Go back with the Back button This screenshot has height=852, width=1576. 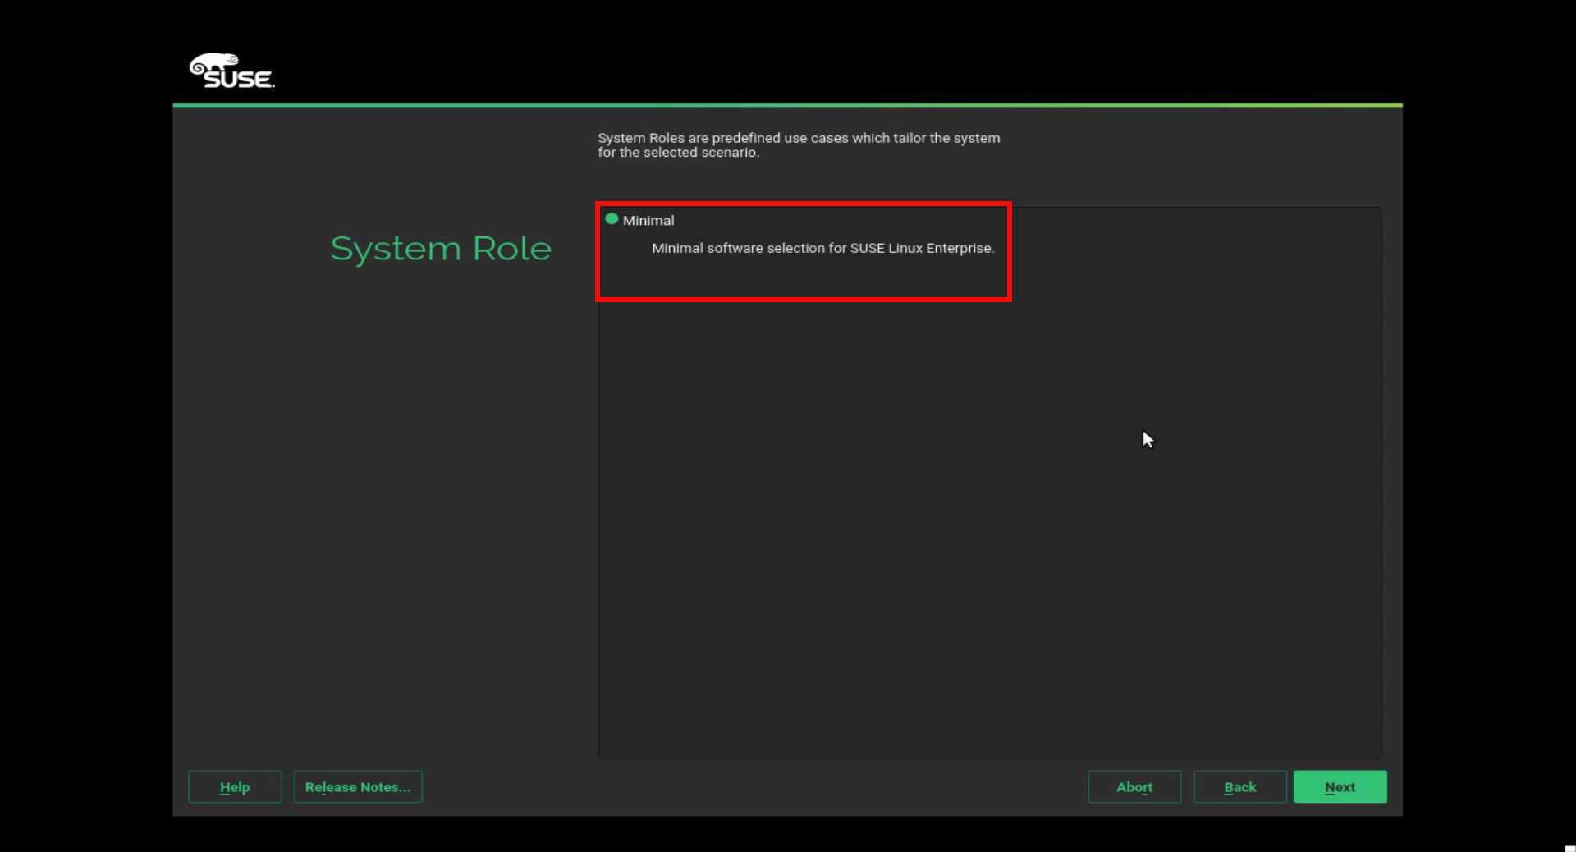[1239, 786]
